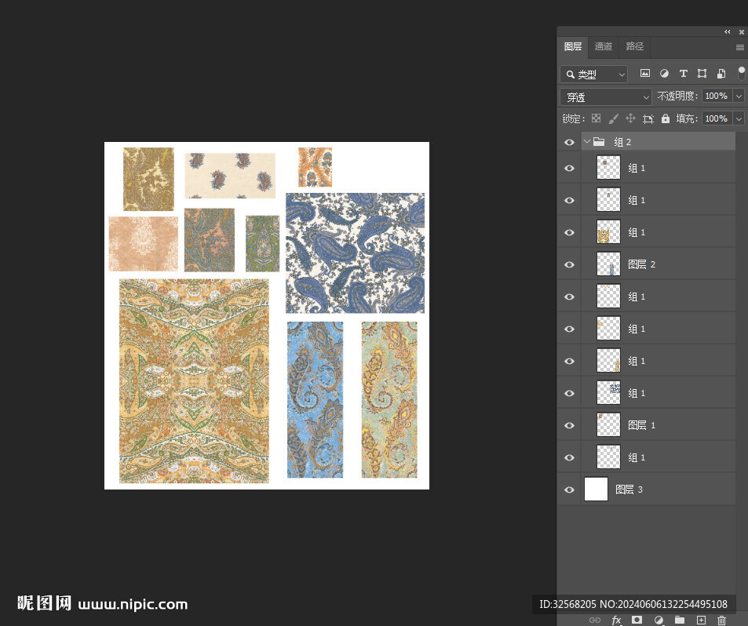
Task: Close the layers panel with X
Action: tap(741, 32)
